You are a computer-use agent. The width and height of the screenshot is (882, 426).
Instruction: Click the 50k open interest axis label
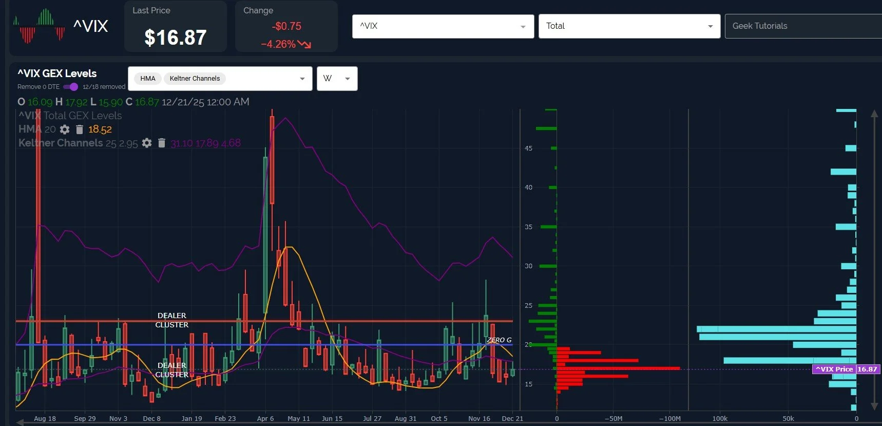coord(788,418)
